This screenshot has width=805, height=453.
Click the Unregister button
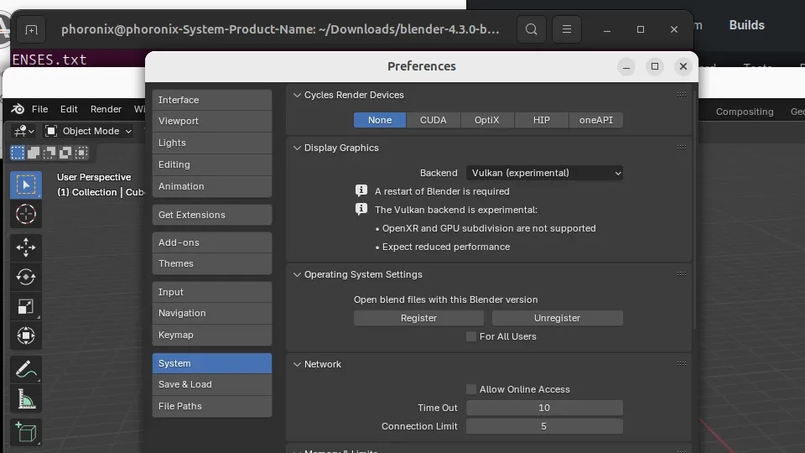(x=557, y=318)
